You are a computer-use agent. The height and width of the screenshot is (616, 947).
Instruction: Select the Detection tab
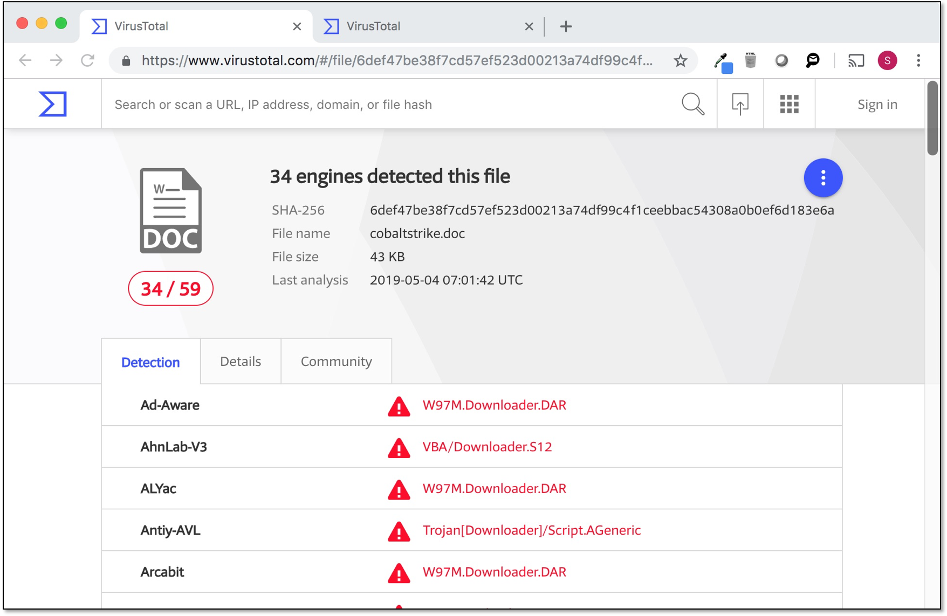(150, 362)
